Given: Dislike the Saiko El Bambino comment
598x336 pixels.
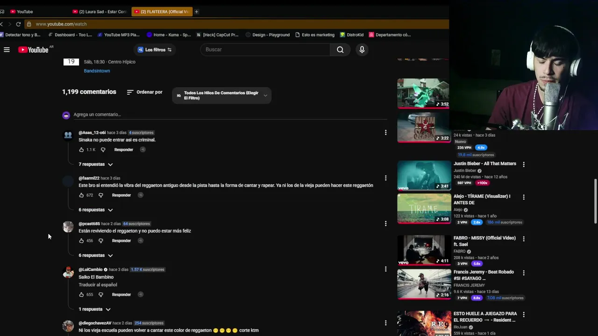Looking at the screenshot, I should [x=100, y=294].
